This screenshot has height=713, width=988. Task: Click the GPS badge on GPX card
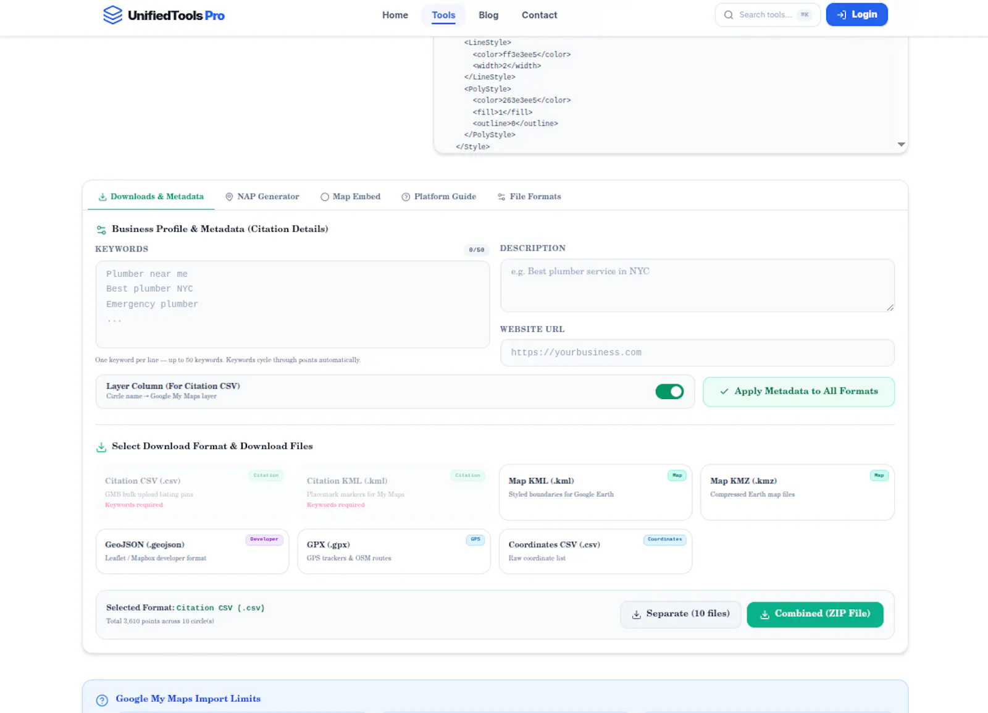click(475, 539)
